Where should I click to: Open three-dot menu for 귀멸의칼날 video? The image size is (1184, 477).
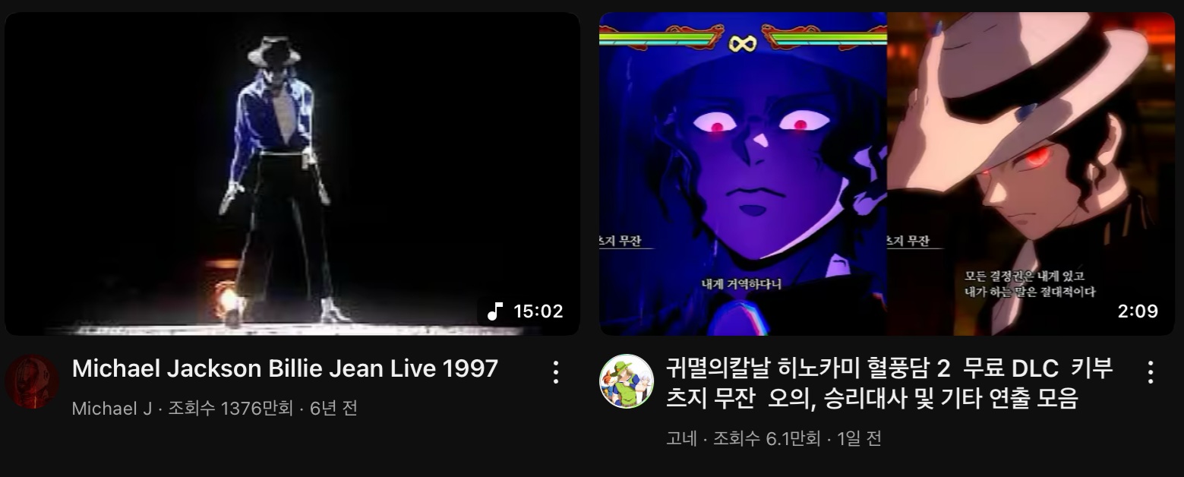tap(1151, 372)
